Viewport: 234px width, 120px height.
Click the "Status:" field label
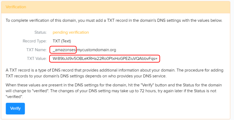41,32
